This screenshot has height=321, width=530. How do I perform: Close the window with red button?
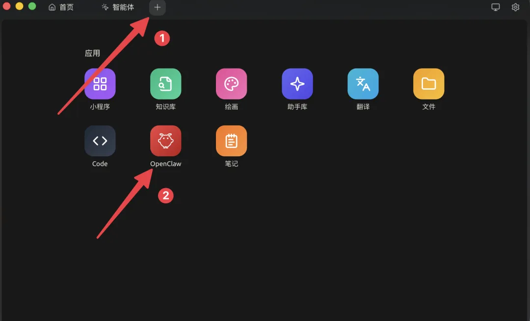click(x=6, y=6)
